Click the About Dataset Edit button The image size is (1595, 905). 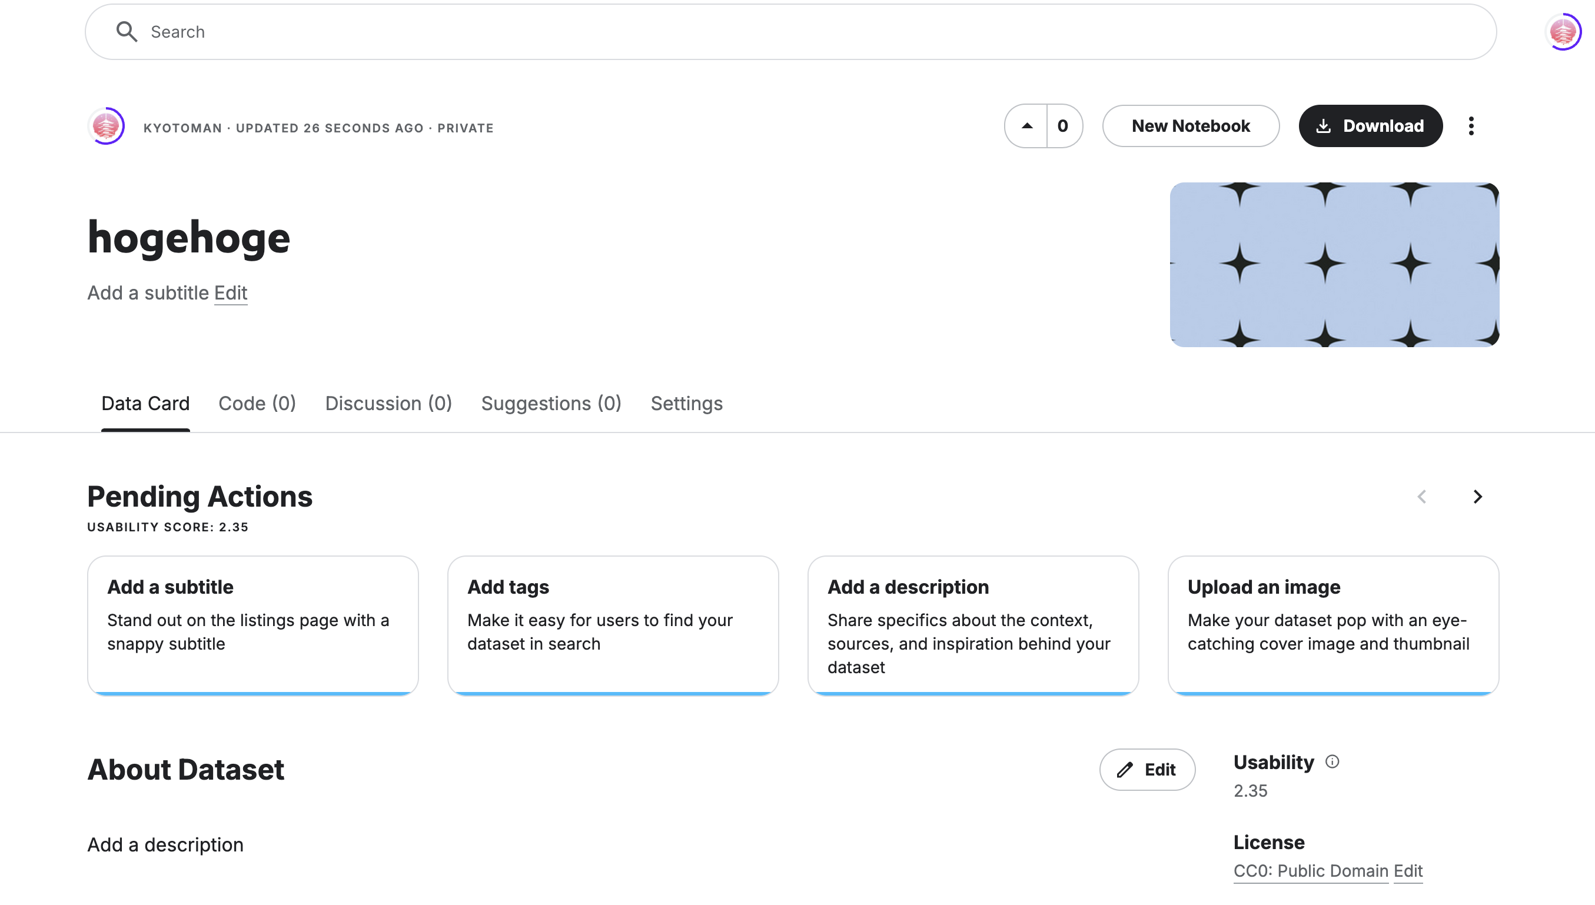point(1147,770)
